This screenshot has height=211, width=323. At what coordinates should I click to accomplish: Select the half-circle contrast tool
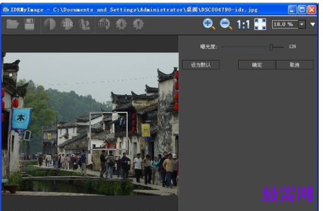50,24
